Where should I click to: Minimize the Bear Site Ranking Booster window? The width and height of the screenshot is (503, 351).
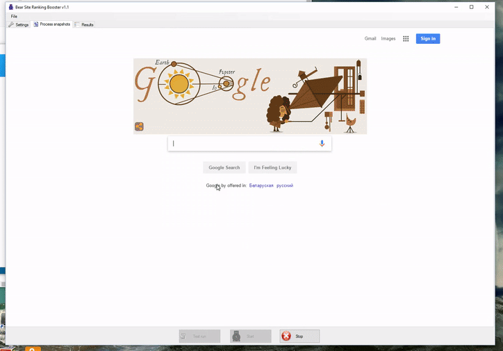coord(456,7)
